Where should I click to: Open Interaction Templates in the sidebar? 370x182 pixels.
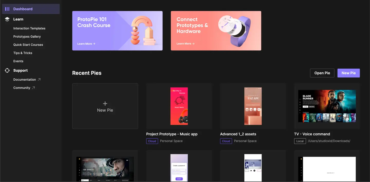pyautogui.click(x=29, y=28)
